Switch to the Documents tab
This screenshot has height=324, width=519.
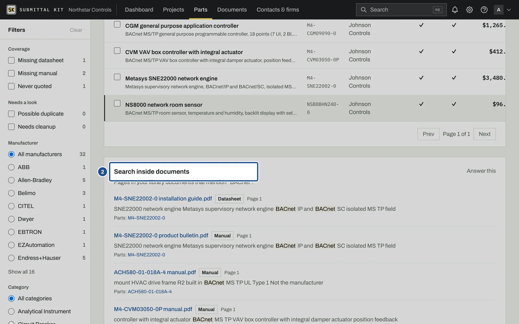tap(232, 10)
